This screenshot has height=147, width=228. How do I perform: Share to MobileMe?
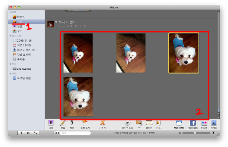pyautogui.click(x=179, y=125)
